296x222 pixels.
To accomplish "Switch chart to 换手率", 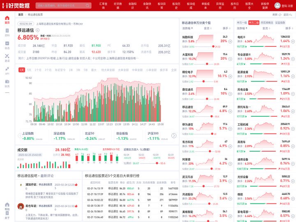I will point(164,70).
